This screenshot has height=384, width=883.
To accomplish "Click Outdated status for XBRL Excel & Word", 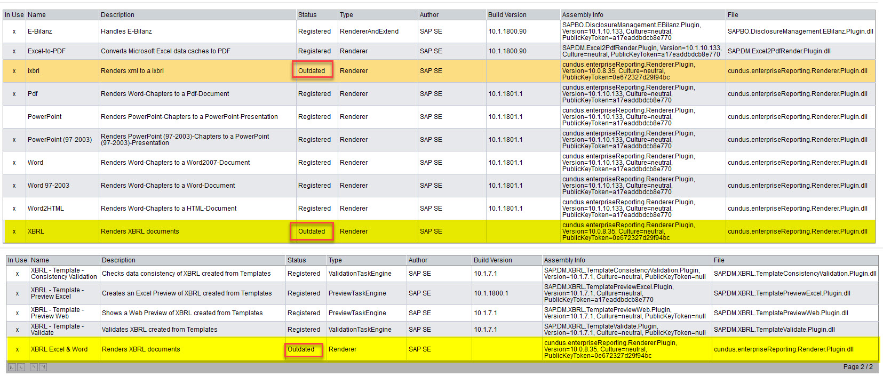I will point(301,349).
